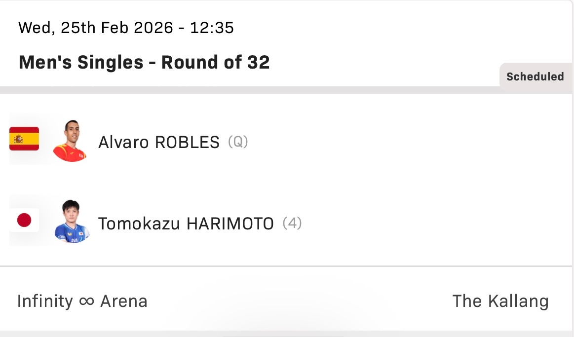
Task: Select the Tomokazu HARIMOTO player name
Action: pos(186,224)
